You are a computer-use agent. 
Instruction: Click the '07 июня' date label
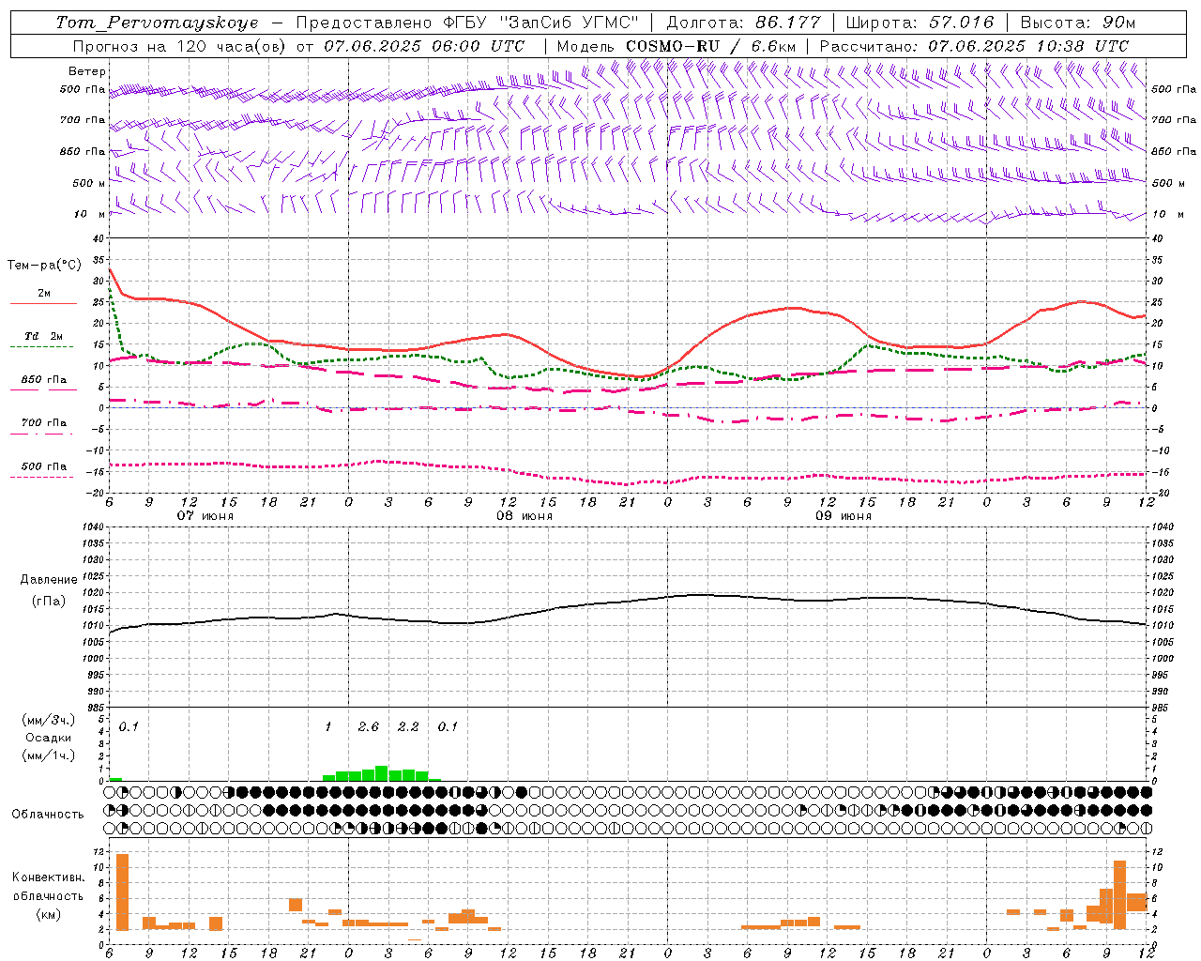[205, 516]
